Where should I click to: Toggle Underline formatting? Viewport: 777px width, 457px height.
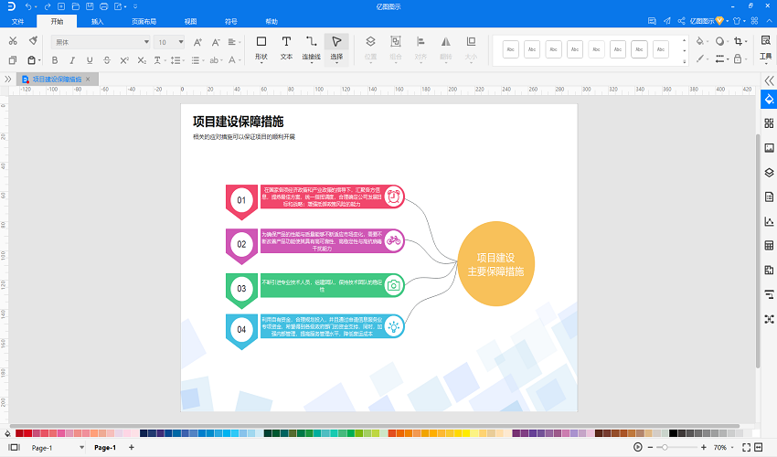(x=90, y=60)
